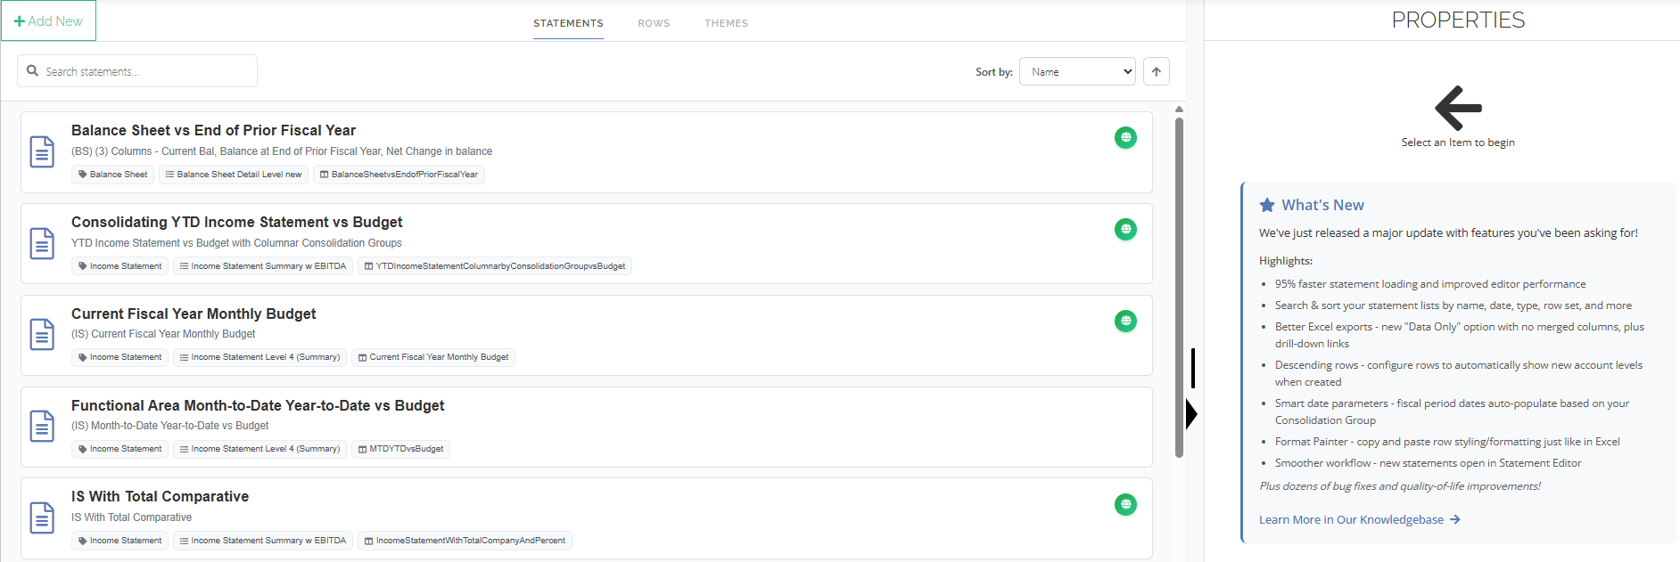Image resolution: width=1680 pixels, height=562 pixels.
Task: Open Consolidating YTD Income Statement vs Budget title
Action: coord(236,222)
